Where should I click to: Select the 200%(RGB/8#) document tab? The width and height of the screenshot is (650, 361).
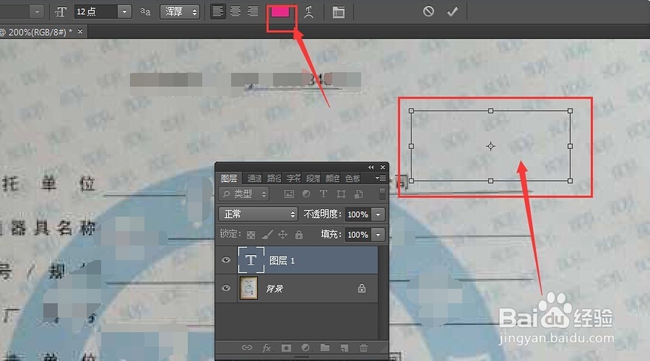(x=37, y=32)
